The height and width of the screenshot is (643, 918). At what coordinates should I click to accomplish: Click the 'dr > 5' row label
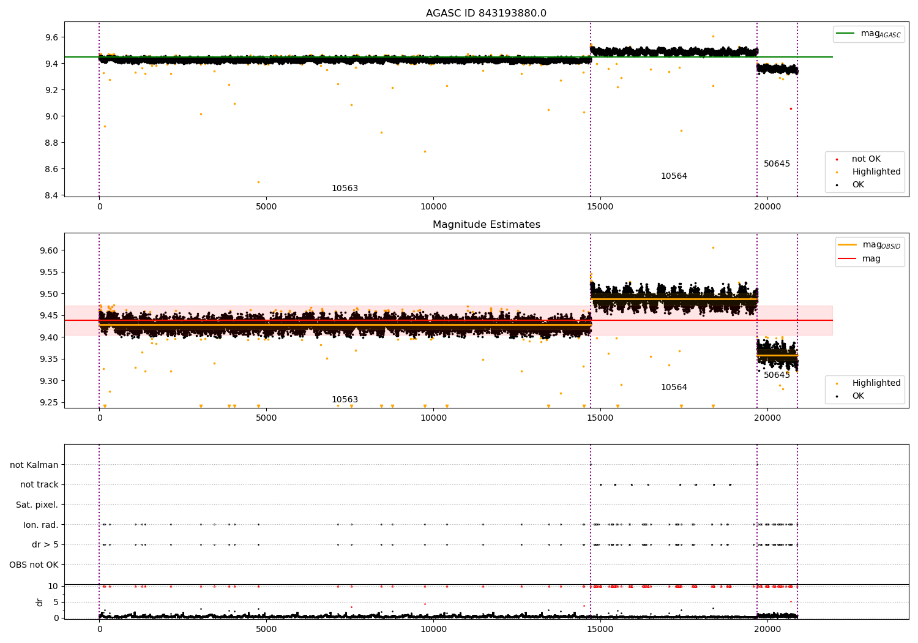45,545
